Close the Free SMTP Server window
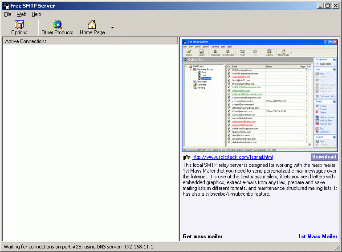Viewport: 342px width, 252px height. coord(335,6)
